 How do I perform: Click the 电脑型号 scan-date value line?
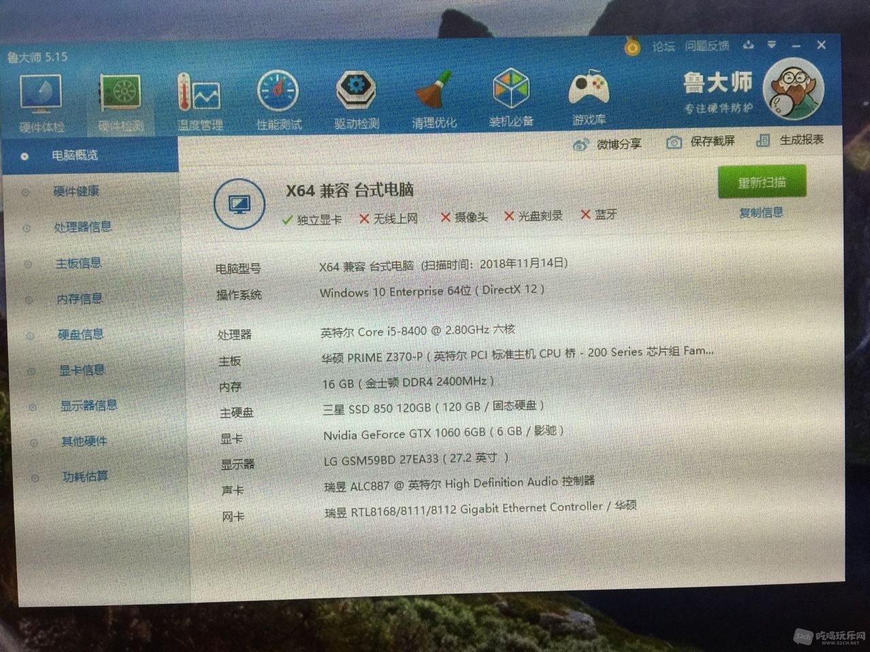coord(443,265)
